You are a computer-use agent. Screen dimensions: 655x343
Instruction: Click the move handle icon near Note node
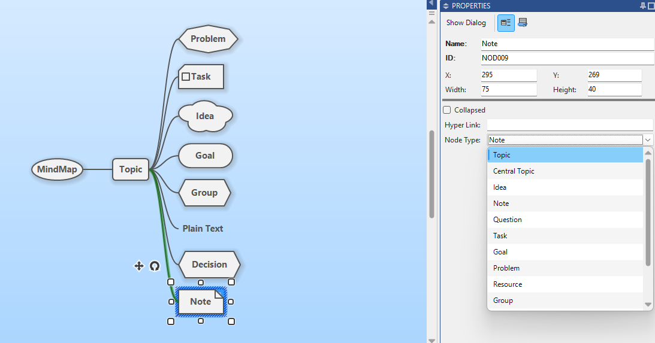pyautogui.click(x=138, y=266)
